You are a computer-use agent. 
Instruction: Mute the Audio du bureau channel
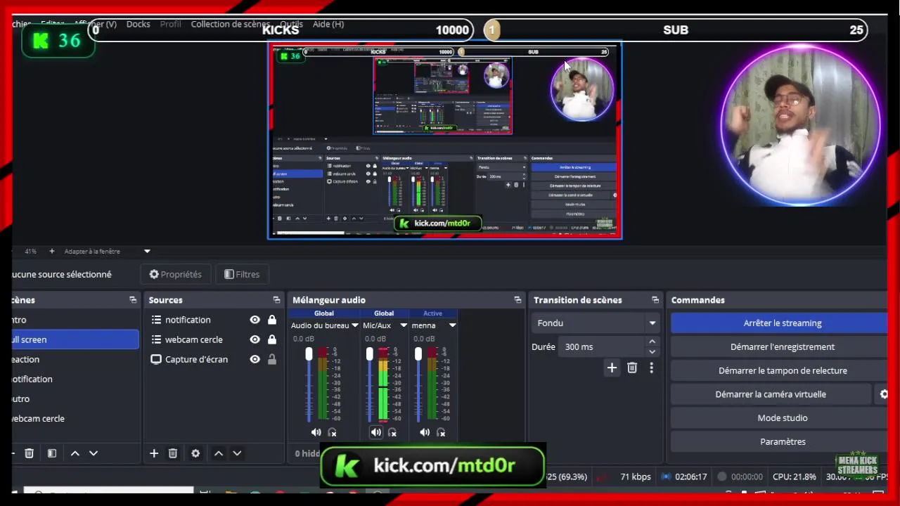click(316, 433)
